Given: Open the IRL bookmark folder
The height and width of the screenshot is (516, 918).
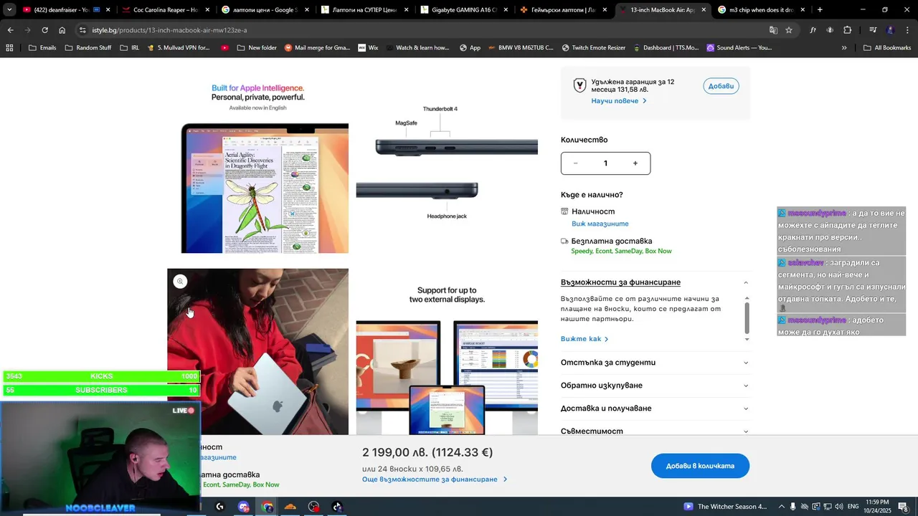Looking at the screenshot, I should point(129,48).
